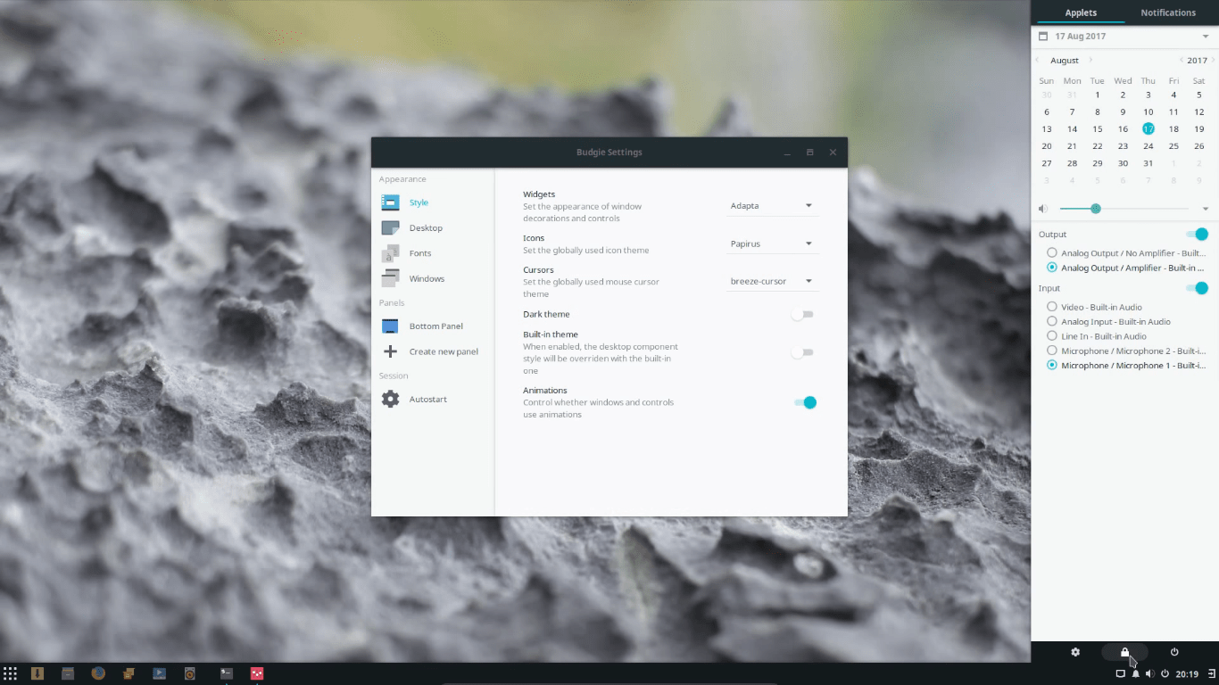Go to previous month in calendar

click(x=1038, y=61)
